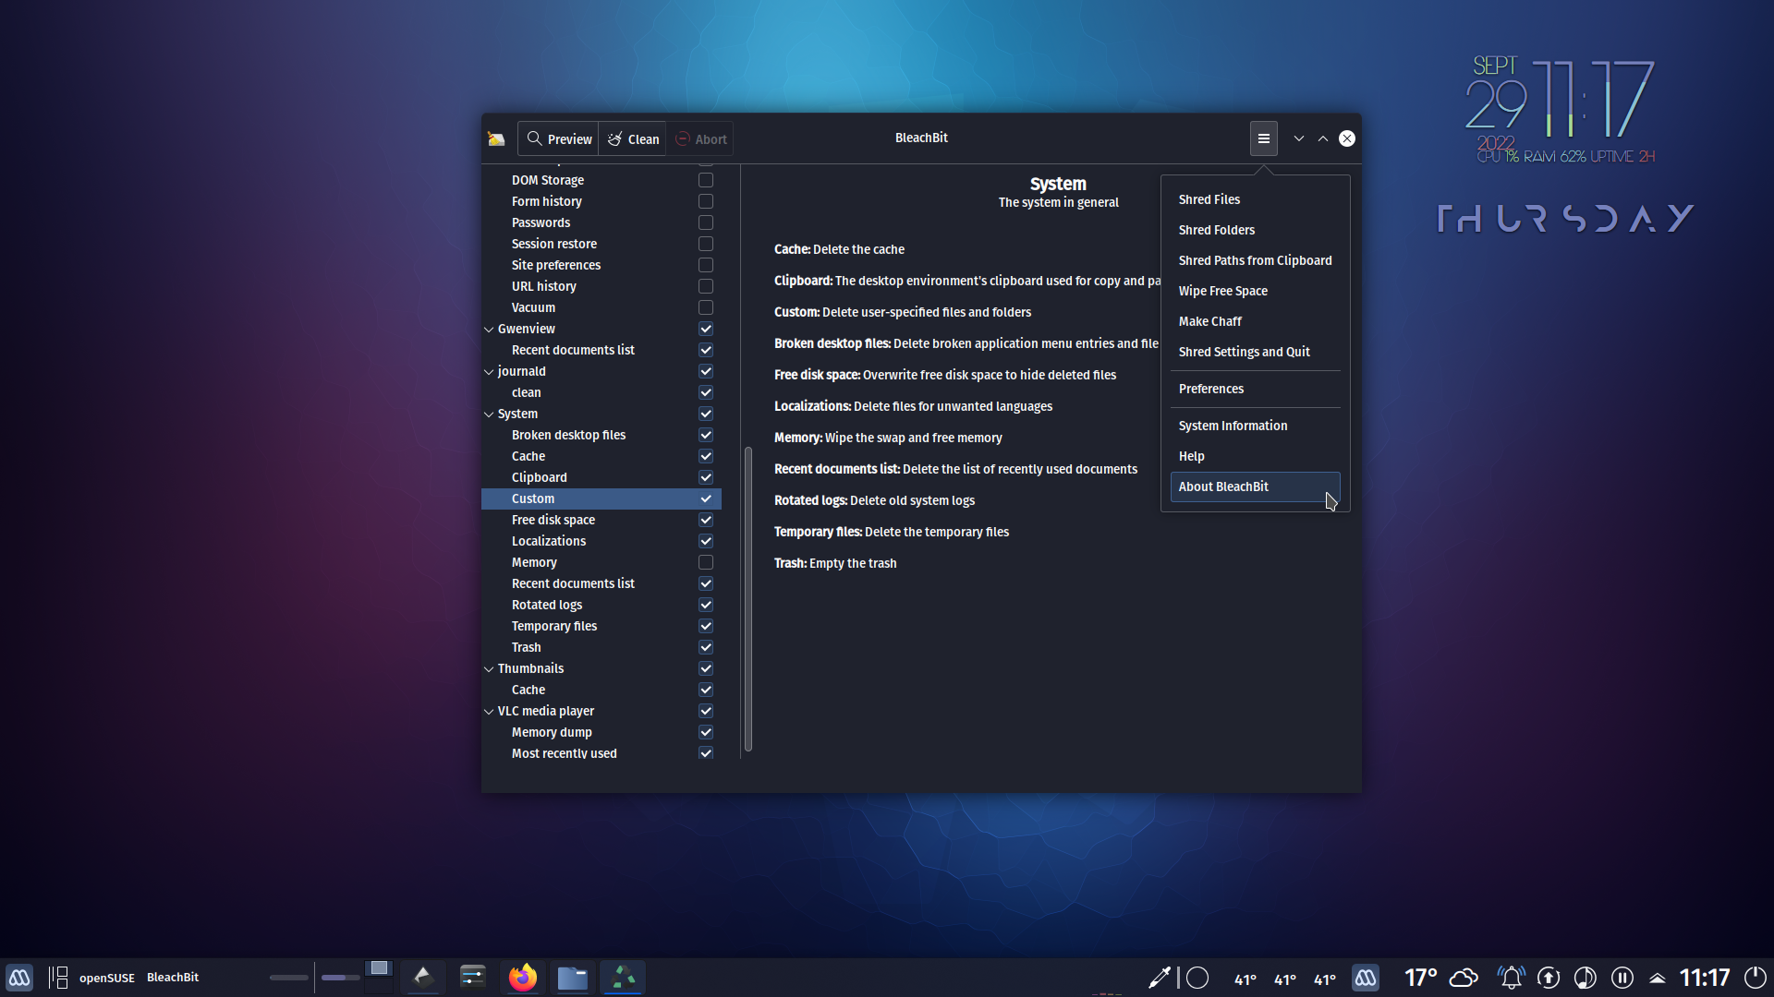Image resolution: width=1774 pixels, height=997 pixels.
Task: Click the 11:17 taskbar clock
Action: [x=1705, y=978]
